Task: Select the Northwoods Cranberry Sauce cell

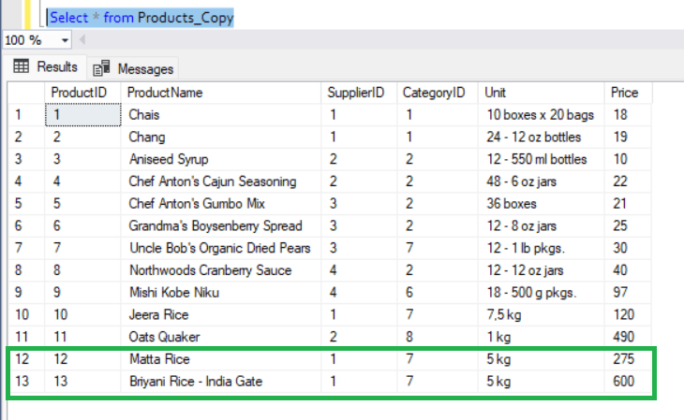Action: [x=210, y=270]
